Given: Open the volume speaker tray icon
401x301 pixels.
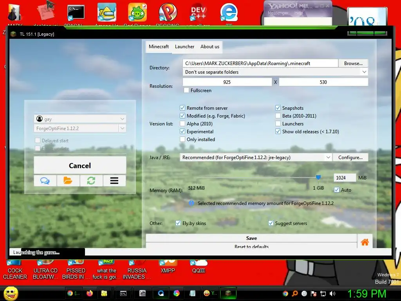Looking at the screenshot, I should point(332,294).
